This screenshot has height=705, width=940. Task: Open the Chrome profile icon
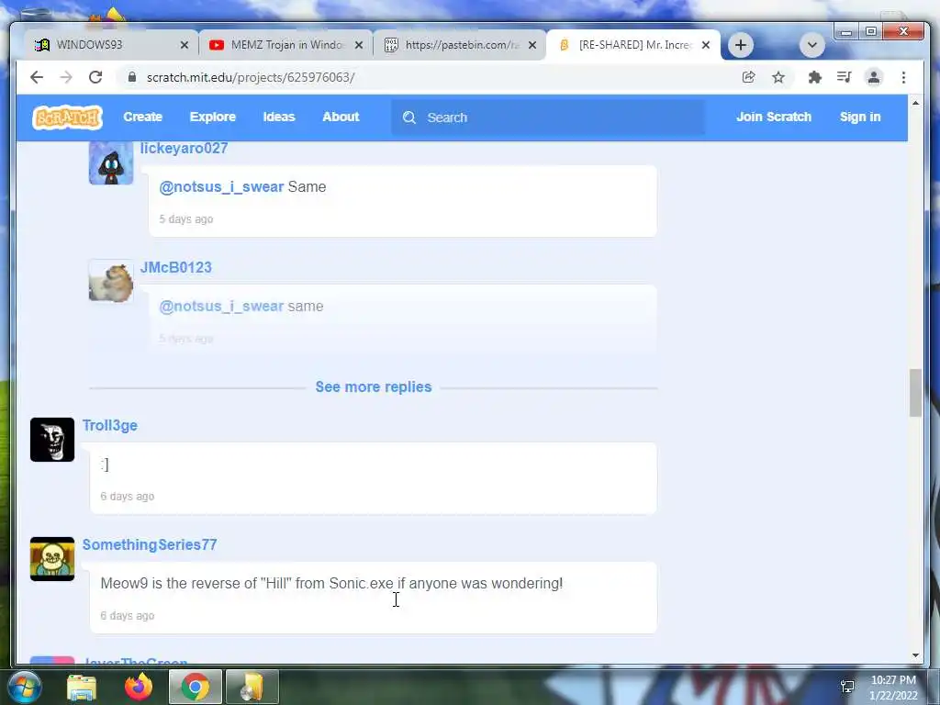pyautogui.click(x=874, y=77)
